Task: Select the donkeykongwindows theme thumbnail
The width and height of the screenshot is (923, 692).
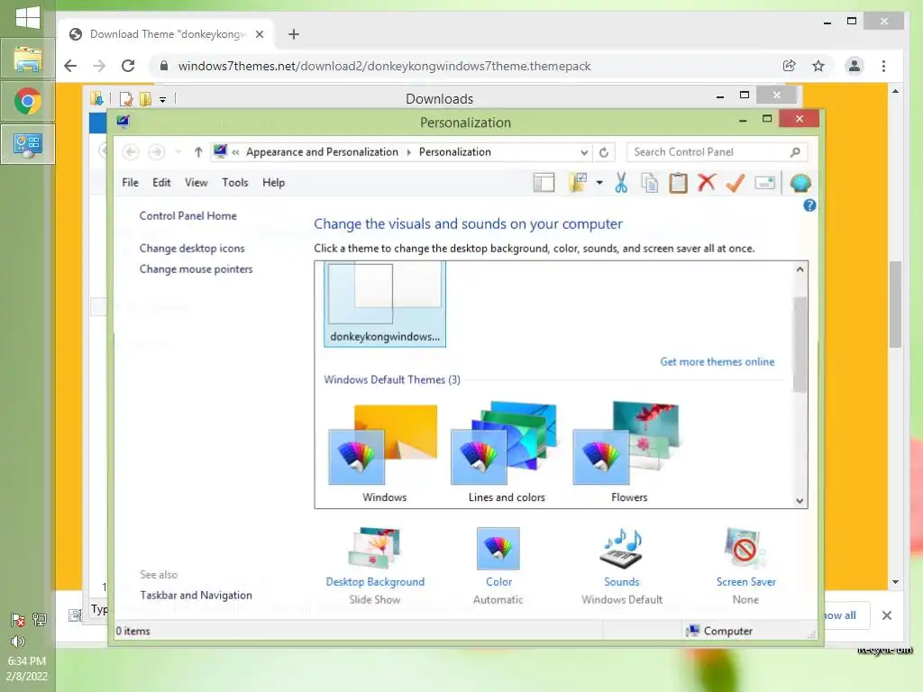Action: click(384, 305)
